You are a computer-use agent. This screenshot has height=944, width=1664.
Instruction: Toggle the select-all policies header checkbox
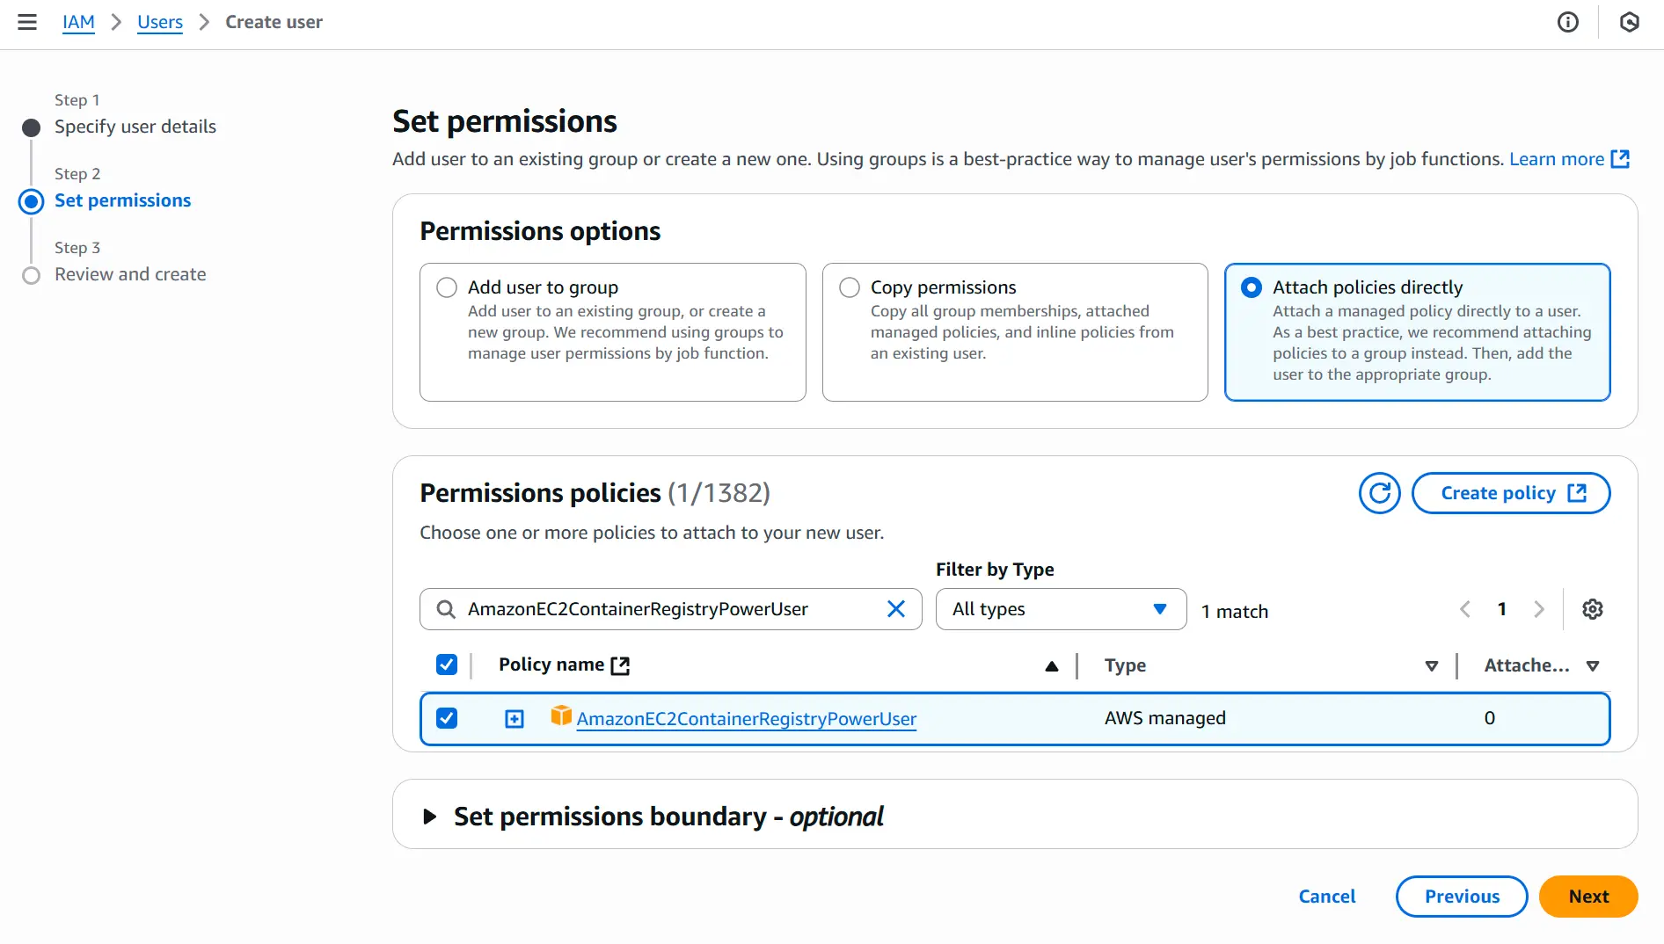coord(447,664)
